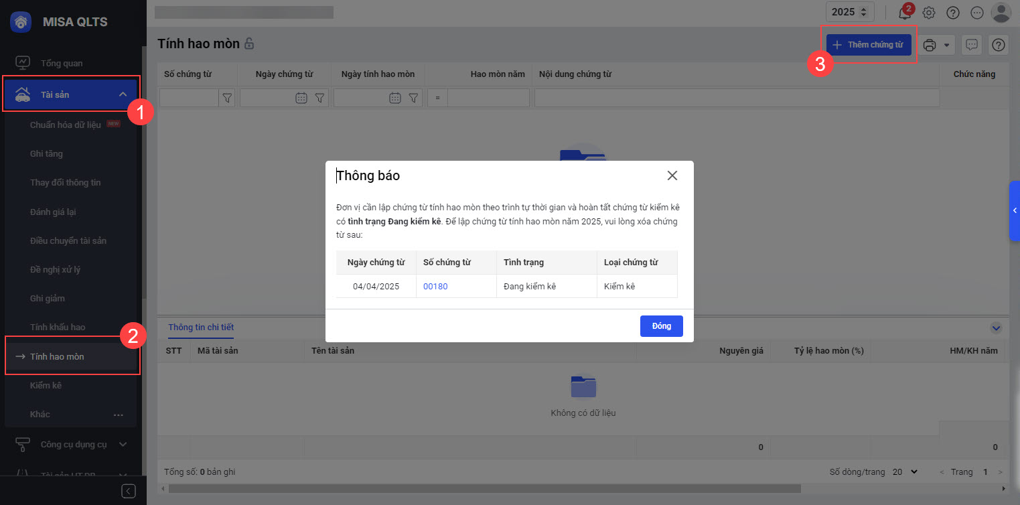
Task: Change the equals operator for Hao mòn năm
Action: tap(437, 98)
